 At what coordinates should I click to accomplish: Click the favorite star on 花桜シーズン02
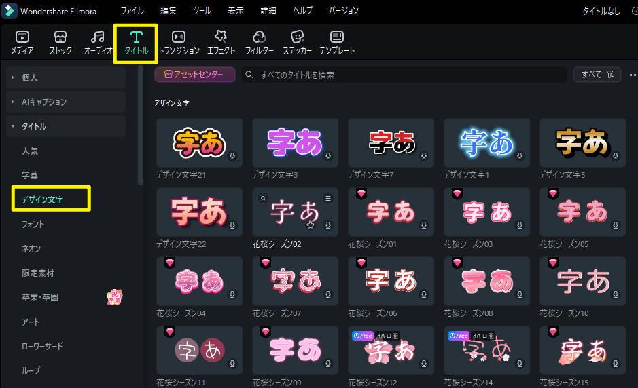(x=311, y=225)
